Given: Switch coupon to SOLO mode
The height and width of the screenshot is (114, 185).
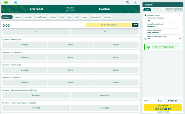Looking at the screenshot, I should tap(147, 10).
